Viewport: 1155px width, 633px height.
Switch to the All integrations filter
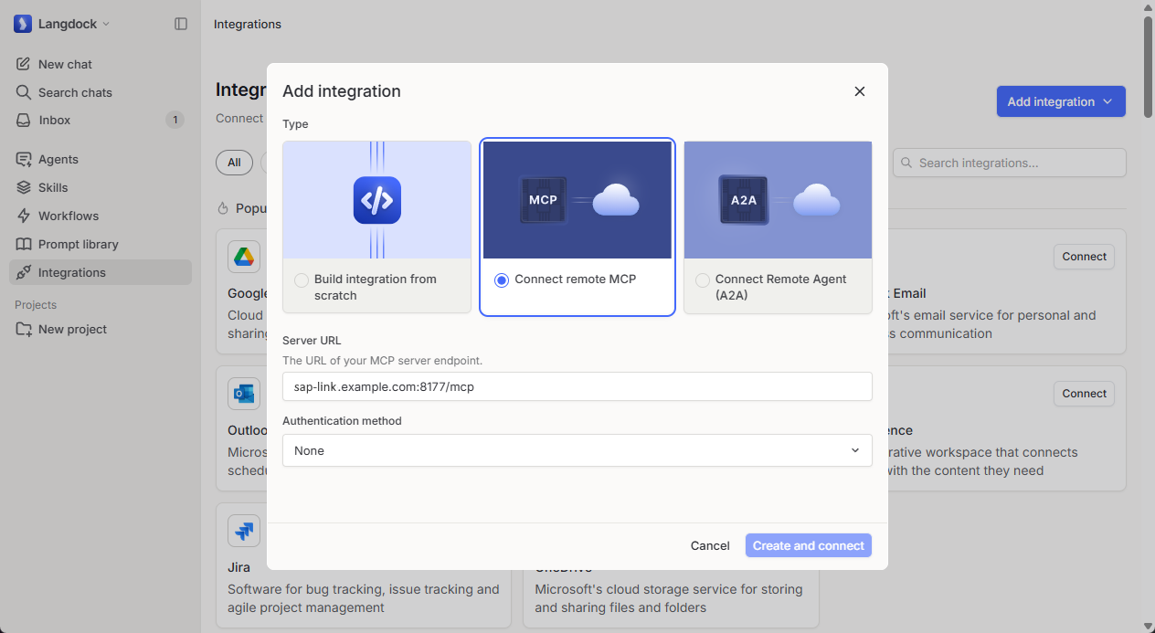coord(234,163)
